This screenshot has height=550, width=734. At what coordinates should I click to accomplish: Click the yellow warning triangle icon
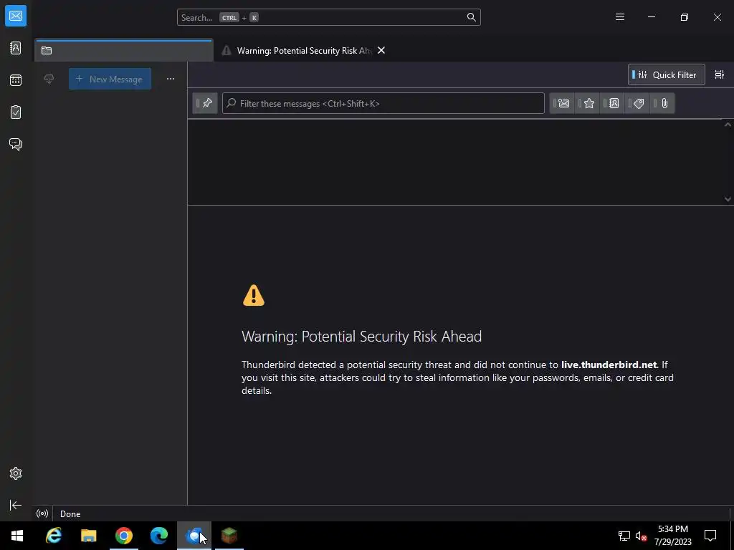[x=254, y=296]
